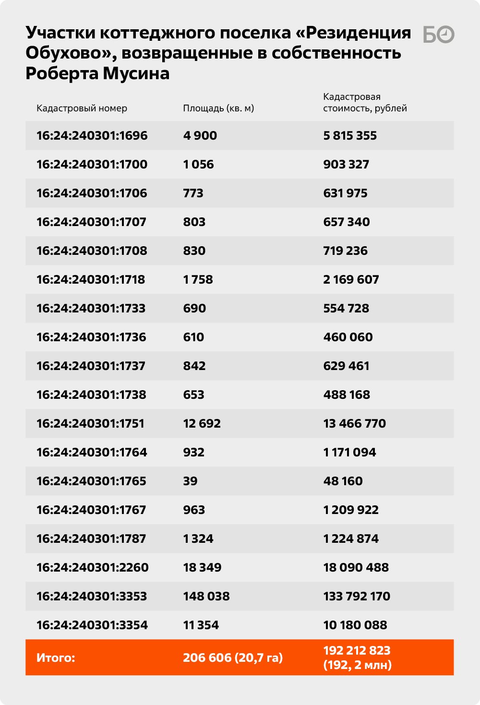Click the area value 12 692
The image size is (480, 705).
coord(202,424)
